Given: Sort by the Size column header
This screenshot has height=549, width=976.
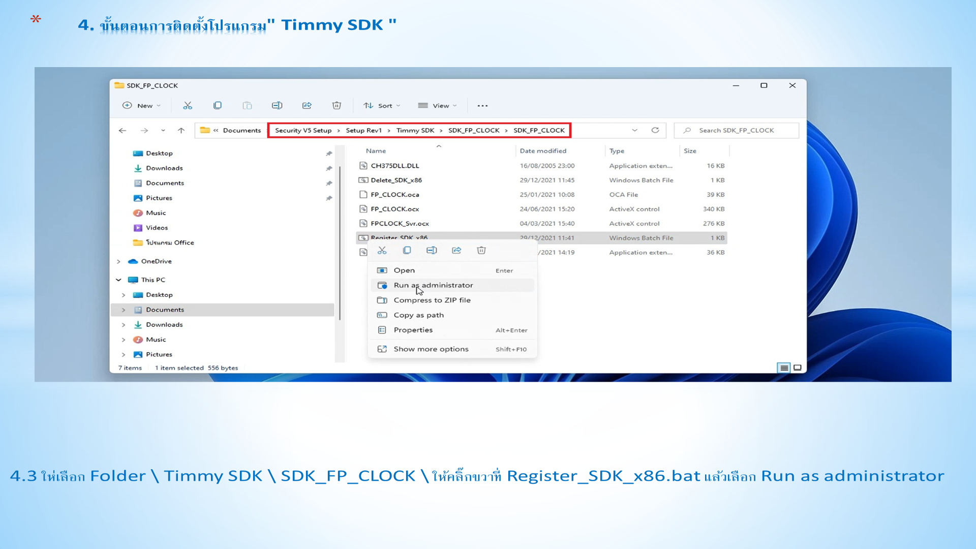Looking at the screenshot, I should (x=690, y=151).
